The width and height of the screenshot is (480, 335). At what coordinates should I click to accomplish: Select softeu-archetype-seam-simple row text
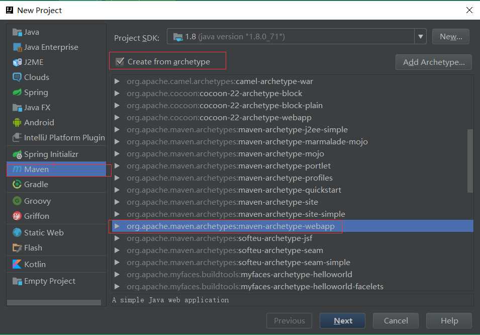click(238, 263)
